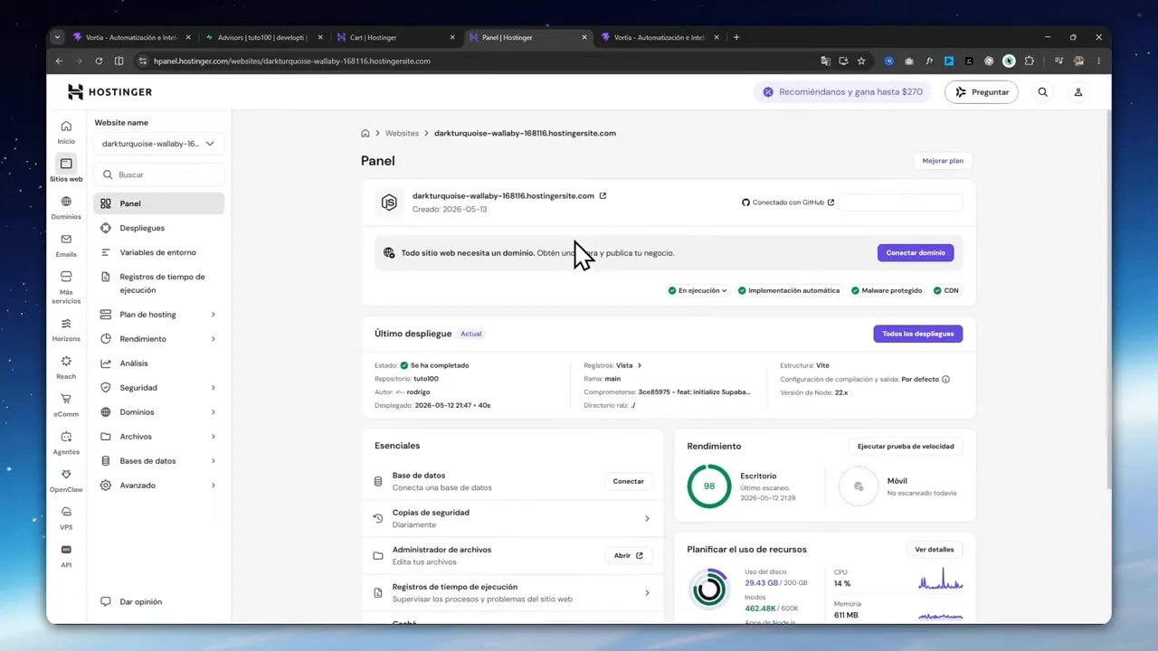Switch to Cart | Hostinger browser tab

[395, 37]
